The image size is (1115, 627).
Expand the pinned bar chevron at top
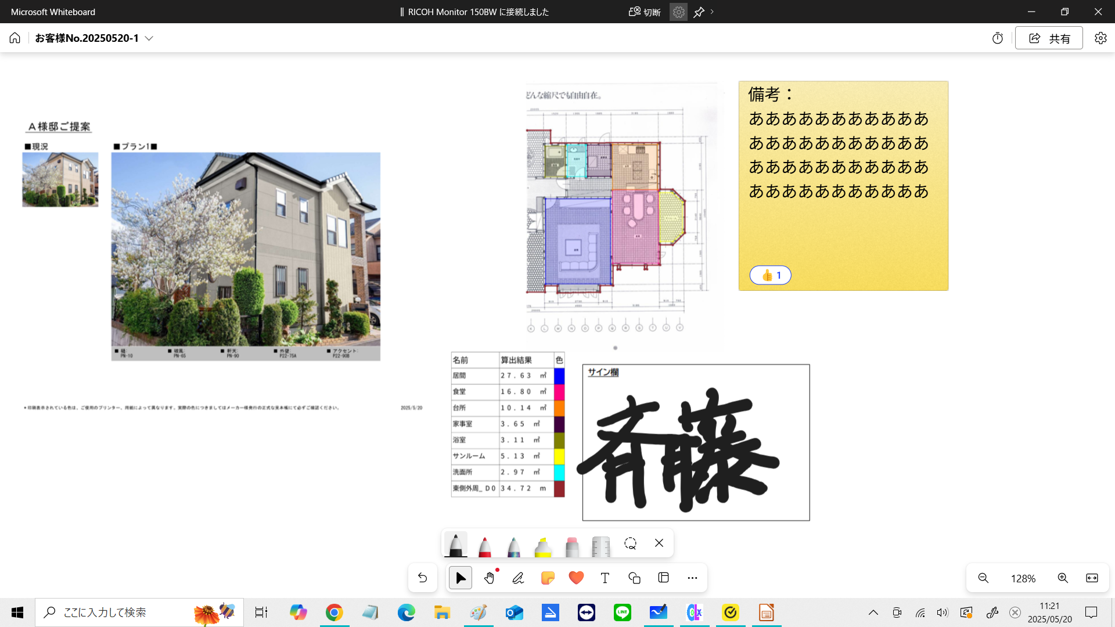click(x=712, y=12)
